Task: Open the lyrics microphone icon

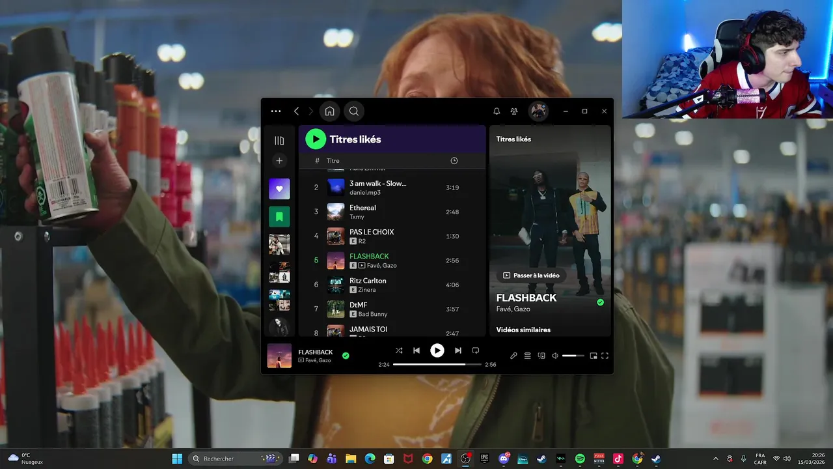Action: 513,356
